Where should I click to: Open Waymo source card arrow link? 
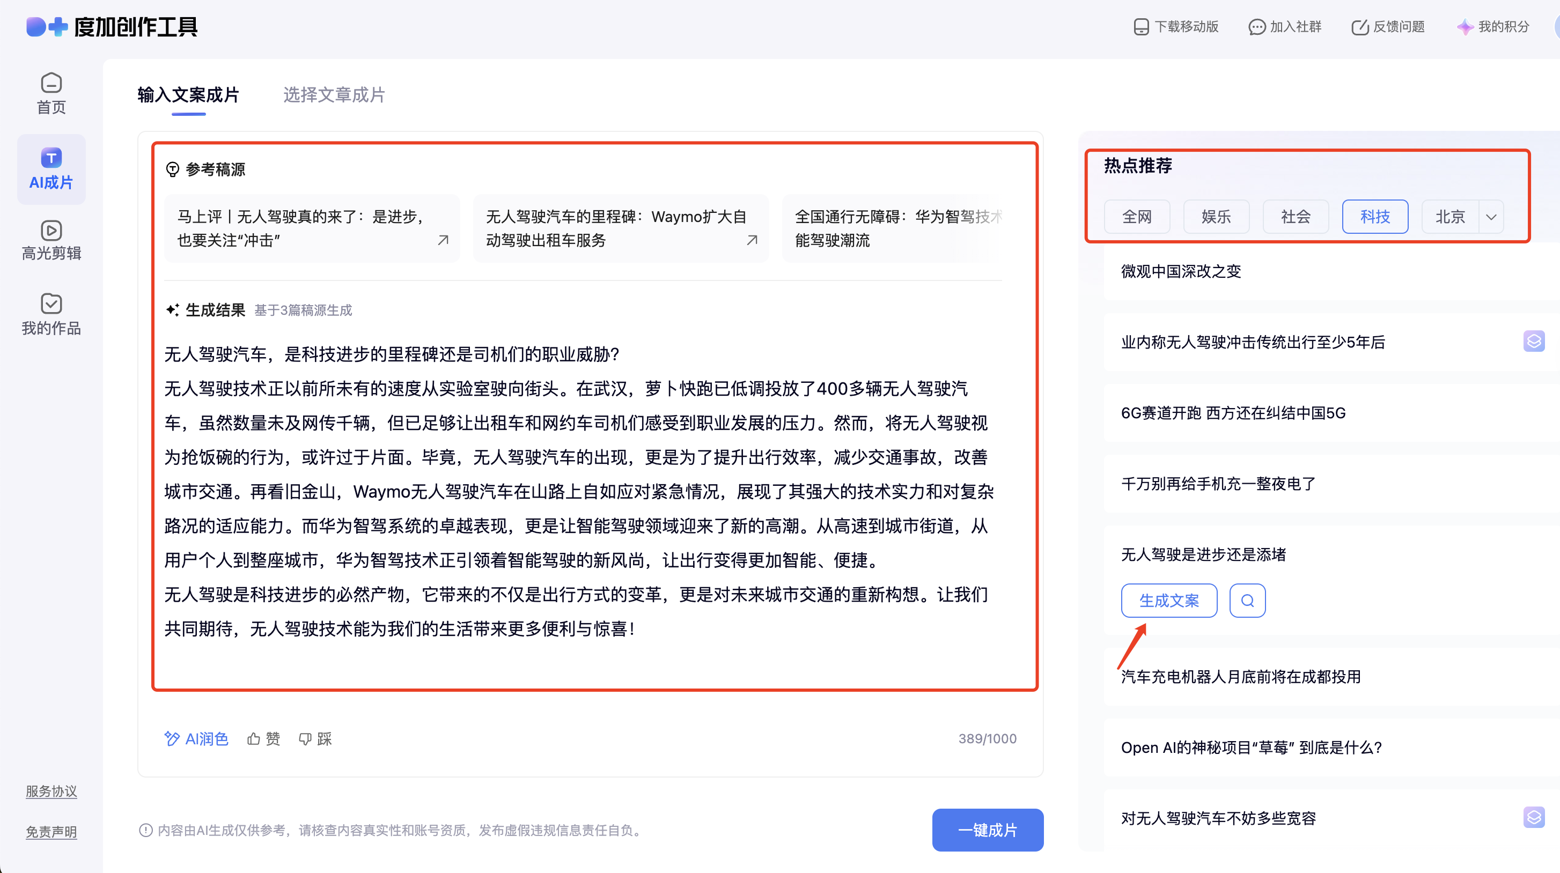pyautogui.click(x=752, y=240)
